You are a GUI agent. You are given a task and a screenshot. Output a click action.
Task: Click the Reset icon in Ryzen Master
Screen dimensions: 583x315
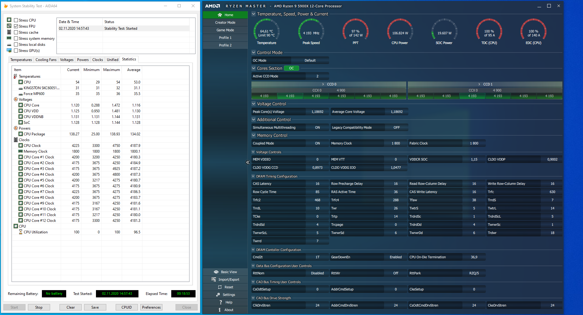(x=220, y=287)
